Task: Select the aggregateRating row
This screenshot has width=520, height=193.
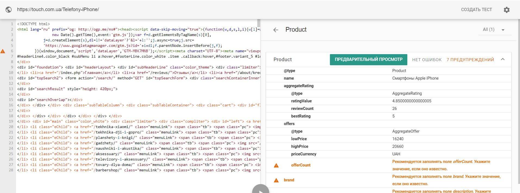Action: coord(389,86)
